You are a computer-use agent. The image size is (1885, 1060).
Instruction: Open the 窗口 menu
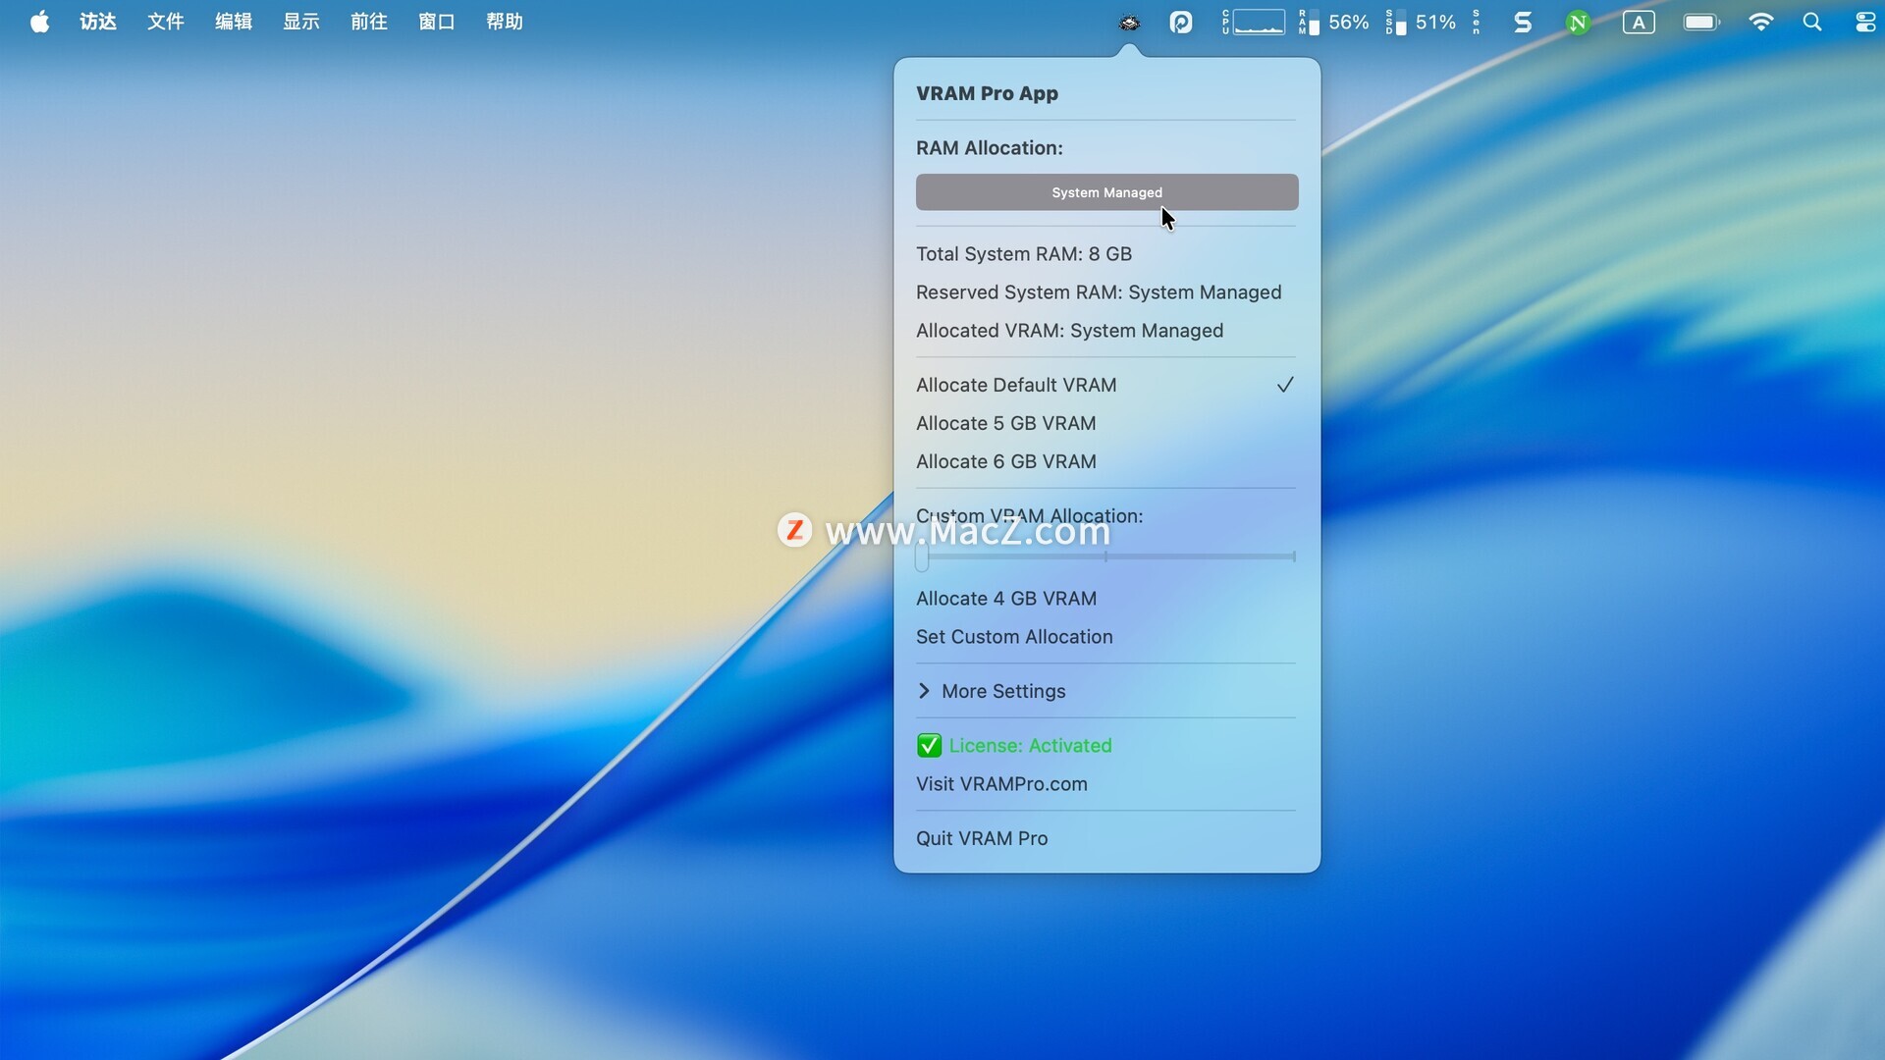(437, 22)
